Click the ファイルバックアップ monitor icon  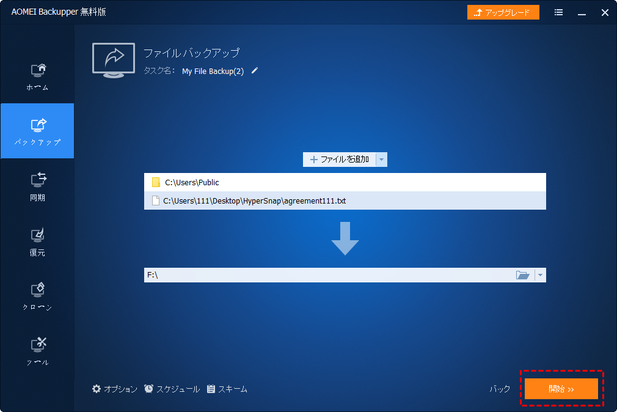coord(114,61)
